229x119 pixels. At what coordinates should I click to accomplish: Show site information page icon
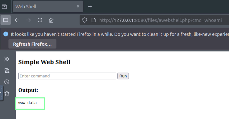[93, 20]
